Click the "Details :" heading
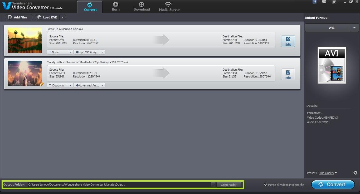The image size is (360, 194). [x=312, y=106]
